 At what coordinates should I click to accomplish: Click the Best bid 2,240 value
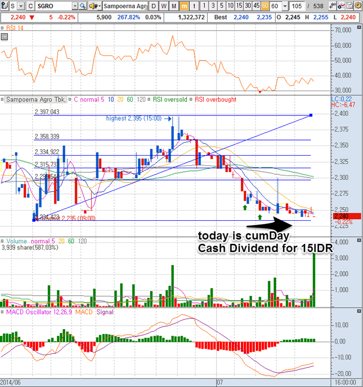241,17
